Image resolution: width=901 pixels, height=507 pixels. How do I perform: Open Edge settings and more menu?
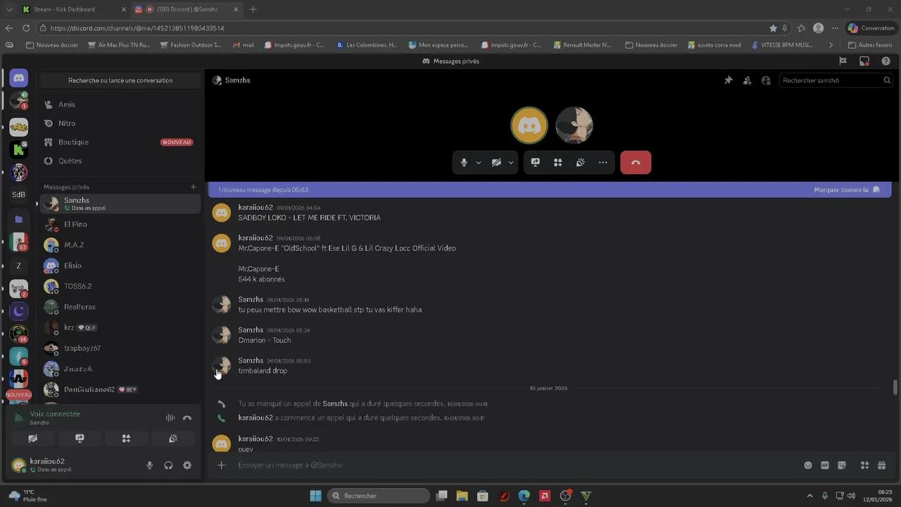836,28
